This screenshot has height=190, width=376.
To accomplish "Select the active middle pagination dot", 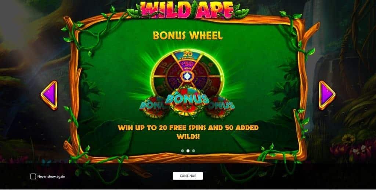I will click(188, 151).
